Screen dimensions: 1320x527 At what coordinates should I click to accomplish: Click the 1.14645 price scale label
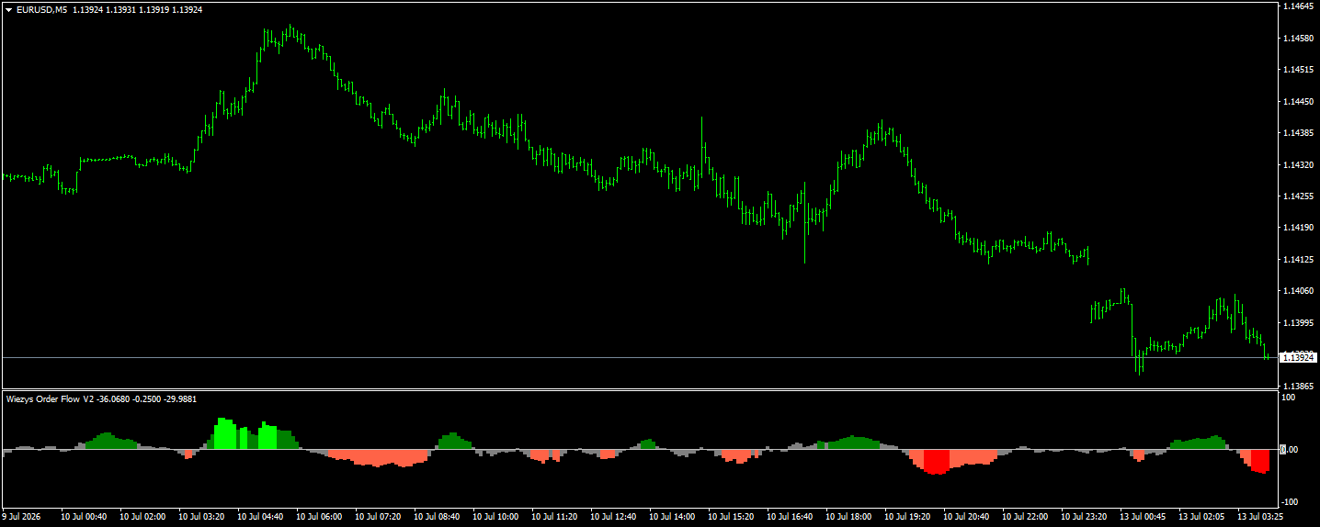1297,6
